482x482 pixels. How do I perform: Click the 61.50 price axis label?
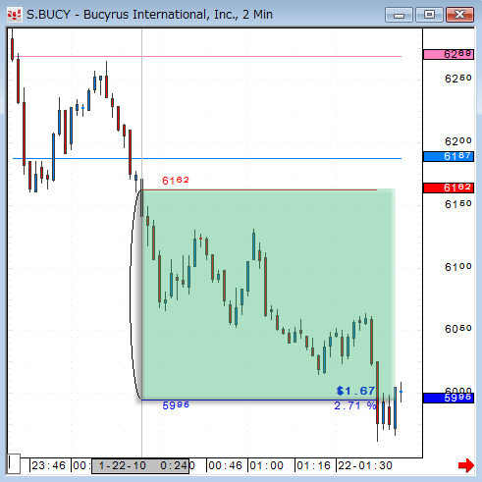point(458,204)
